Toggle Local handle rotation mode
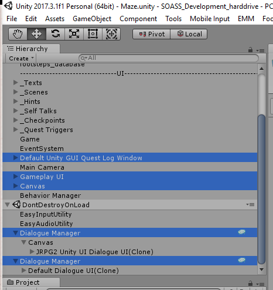 point(189,34)
